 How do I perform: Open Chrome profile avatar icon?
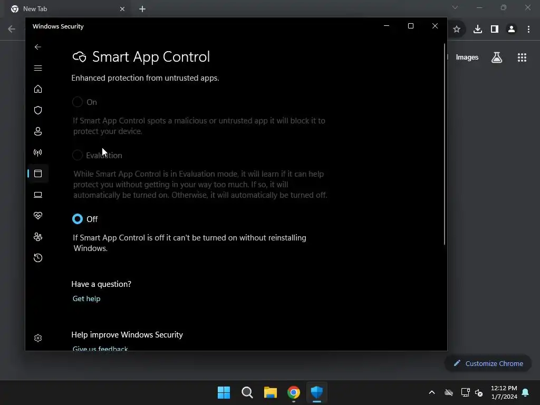[512, 30]
